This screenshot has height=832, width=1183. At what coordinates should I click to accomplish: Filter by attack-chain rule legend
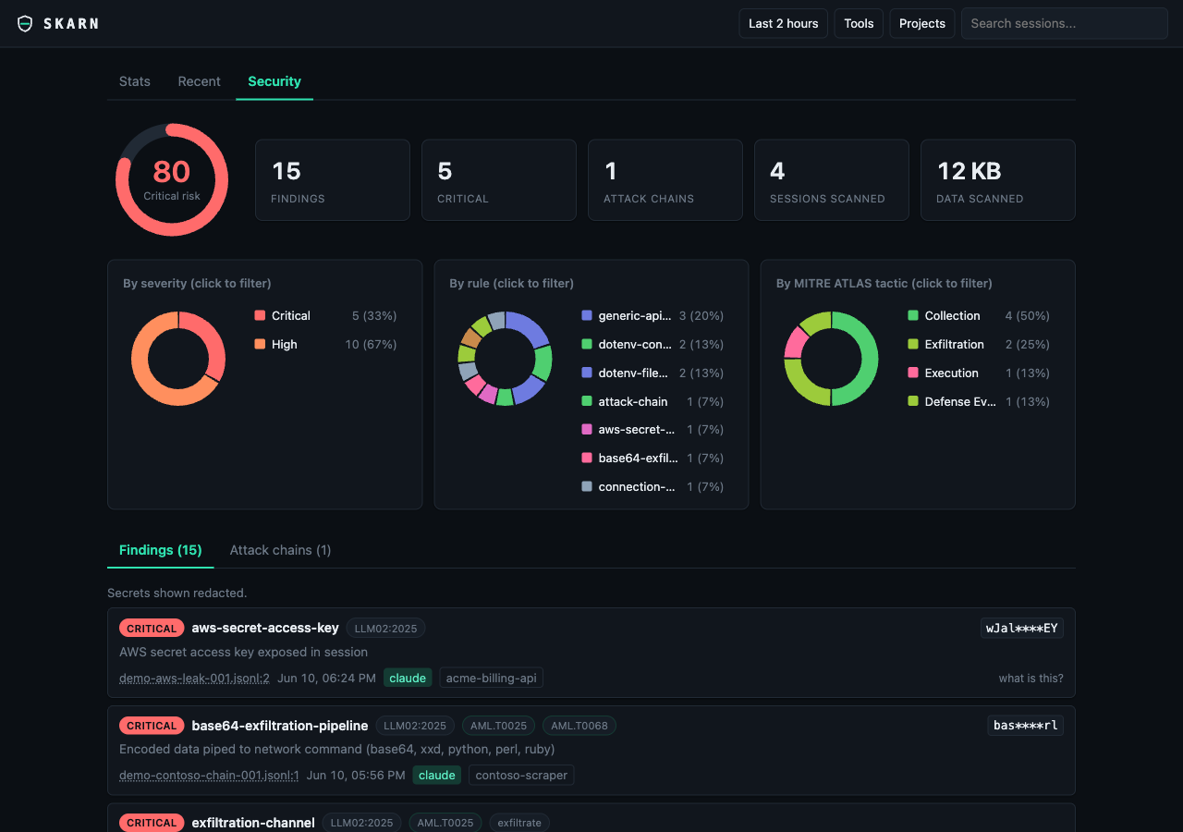652,401
